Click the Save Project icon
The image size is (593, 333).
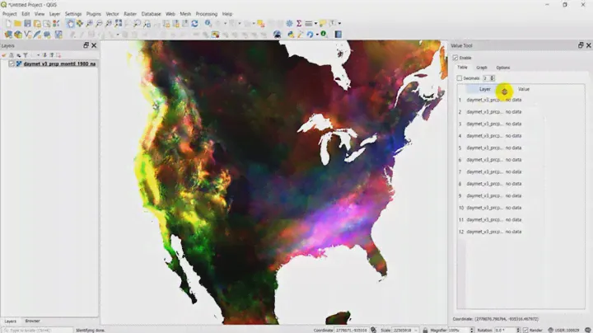tap(27, 24)
